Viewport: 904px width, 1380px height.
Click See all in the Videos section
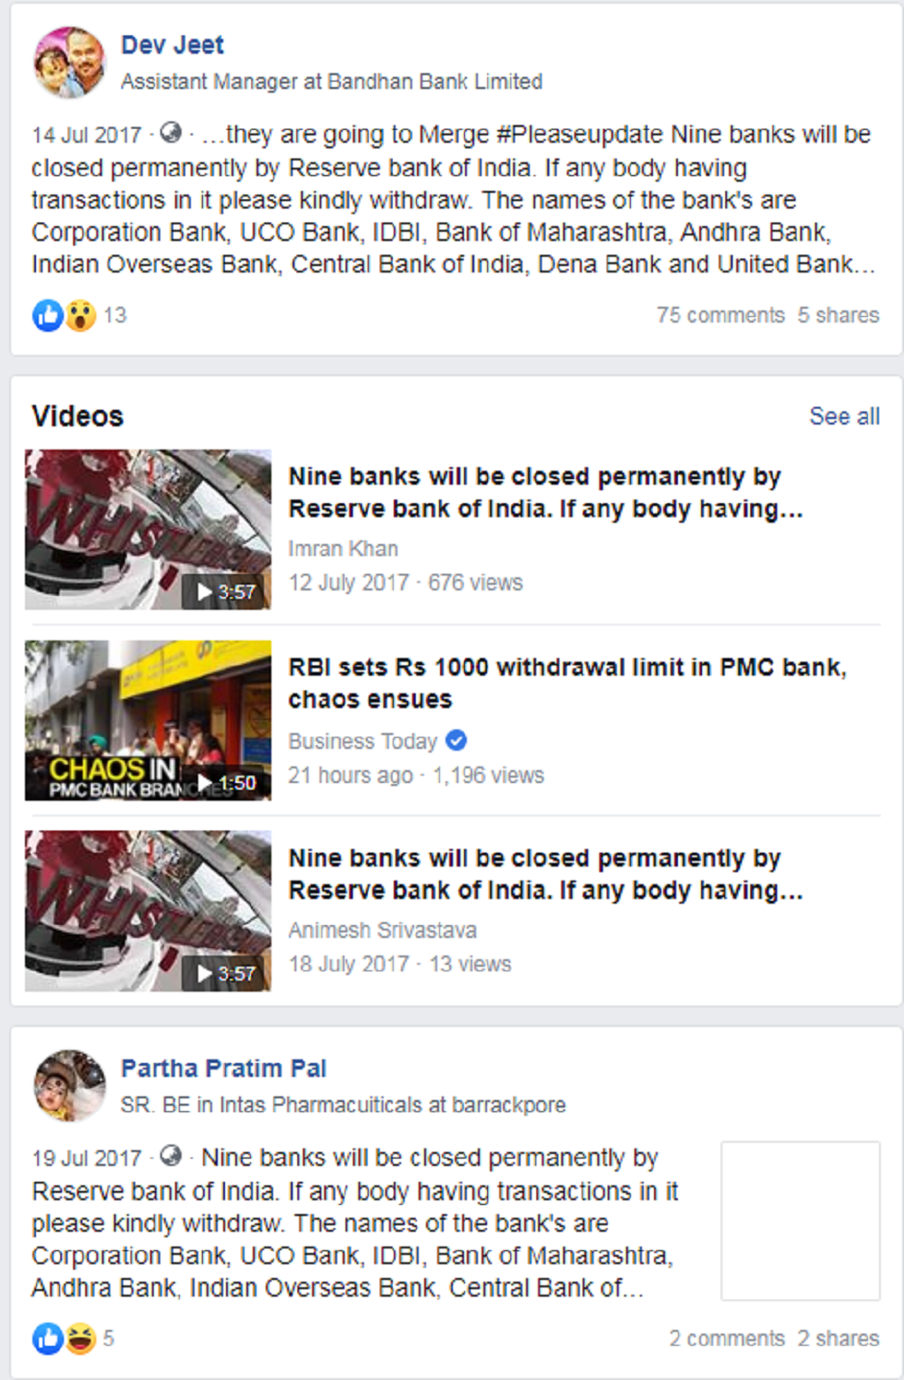pos(845,416)
